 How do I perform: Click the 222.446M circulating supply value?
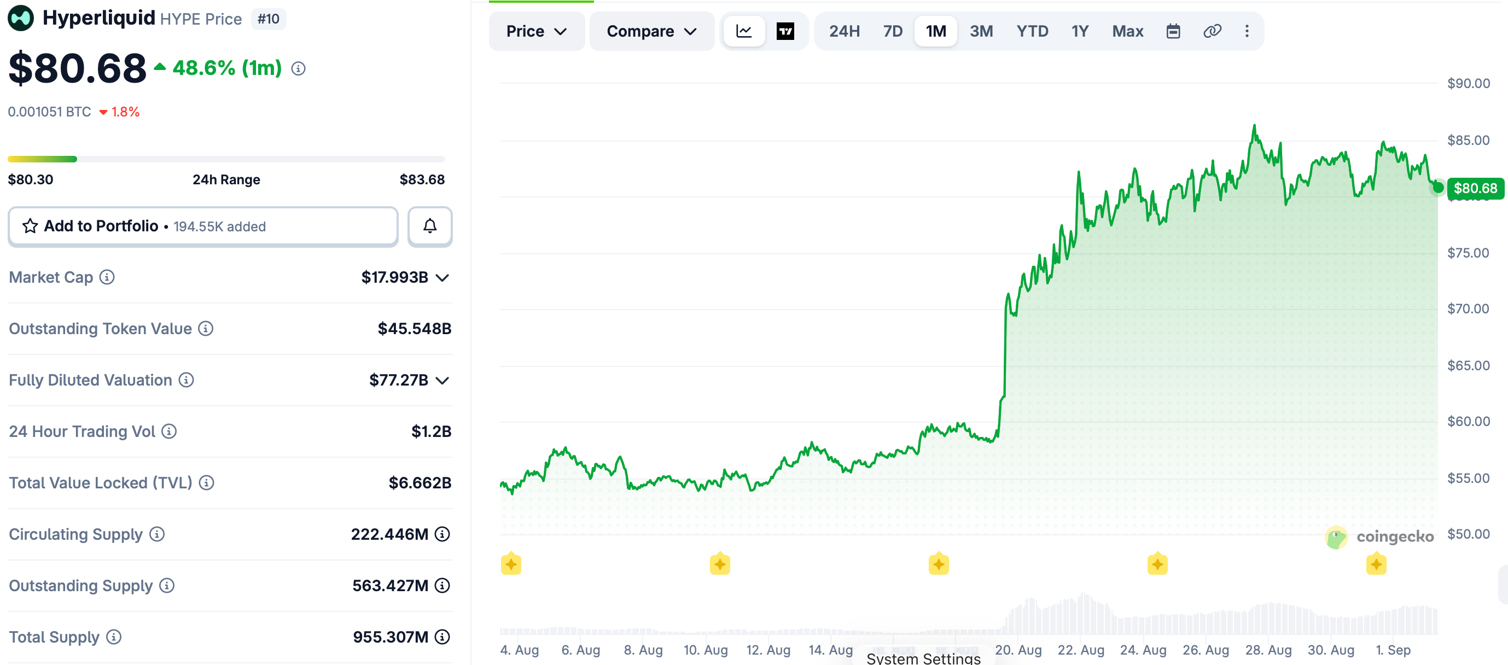390,534
